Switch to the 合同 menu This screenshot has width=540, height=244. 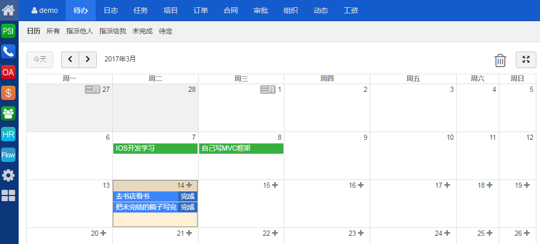(x=231, y=10)
